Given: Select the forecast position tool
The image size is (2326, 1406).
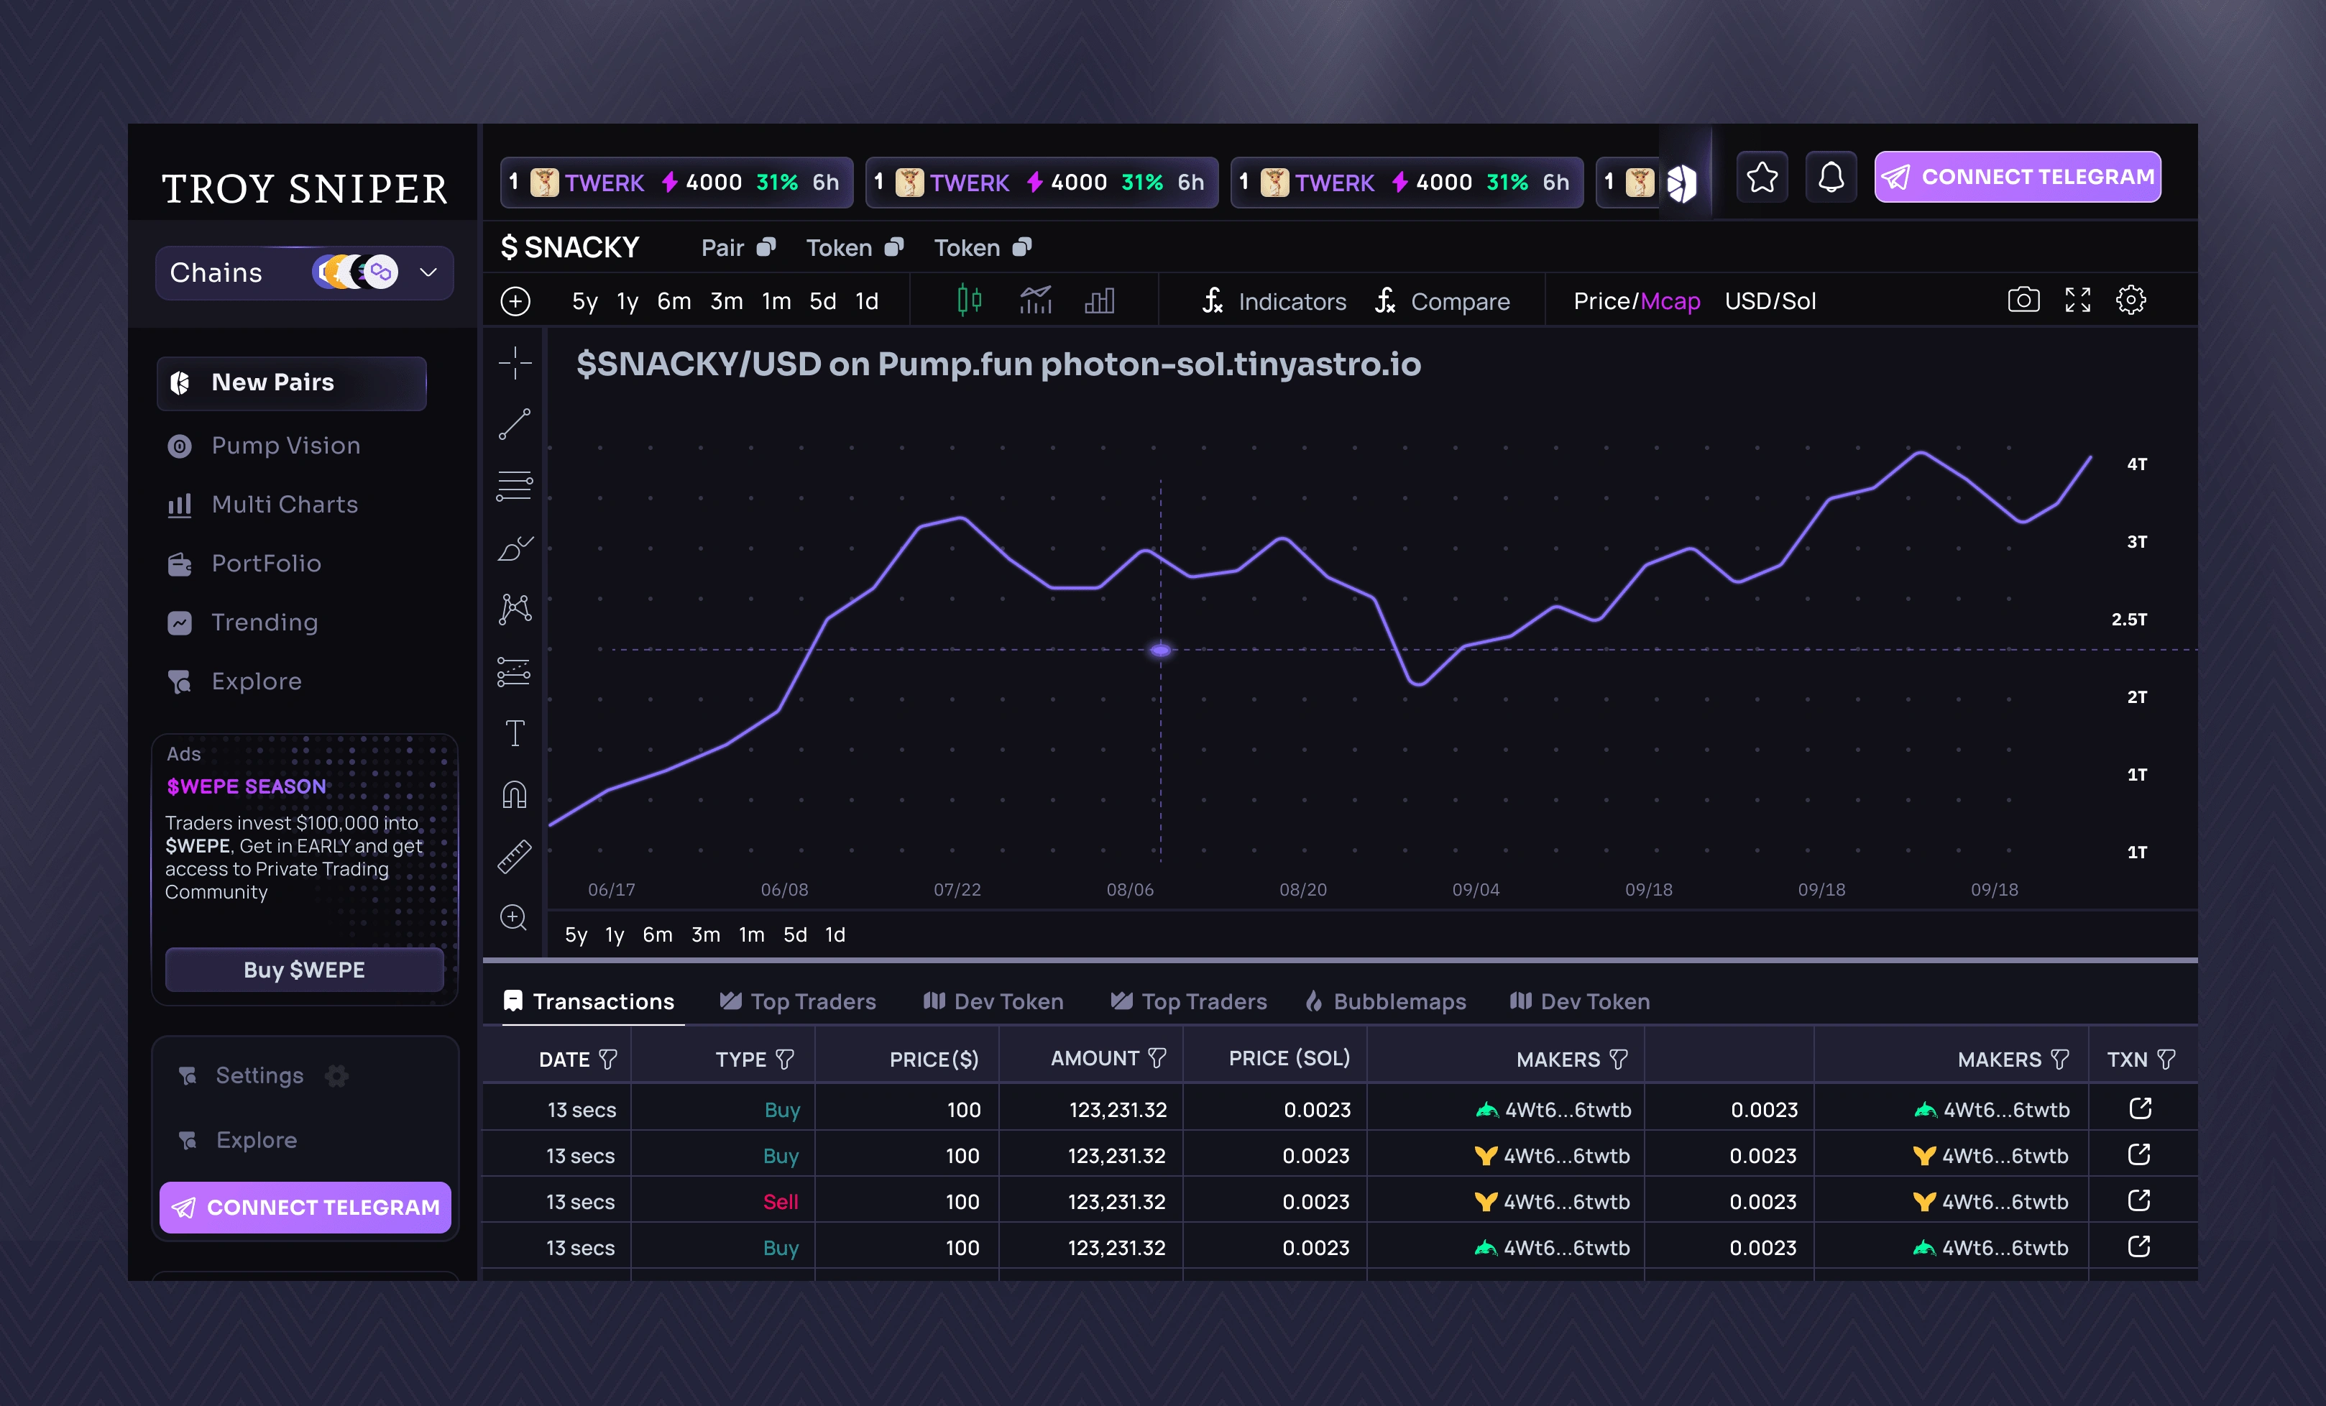Looking at the screenshot, I should (x=515, y=671).
